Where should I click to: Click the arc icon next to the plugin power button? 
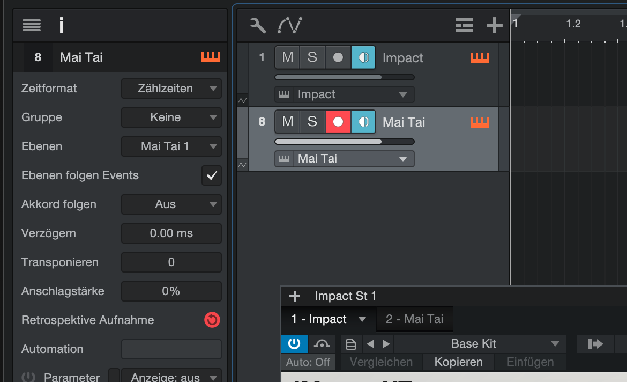322,344
